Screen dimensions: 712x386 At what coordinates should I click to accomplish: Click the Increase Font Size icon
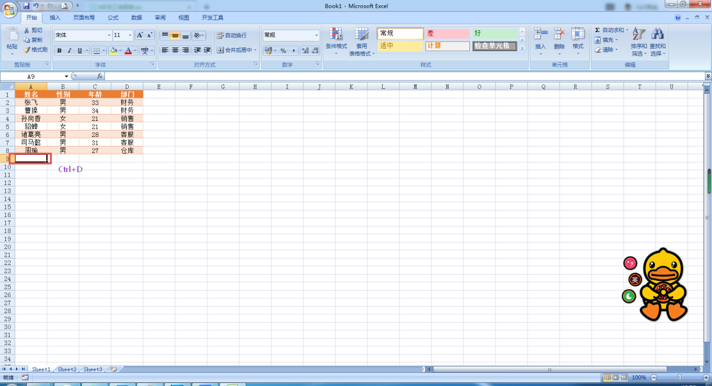[x=139, y=35]
